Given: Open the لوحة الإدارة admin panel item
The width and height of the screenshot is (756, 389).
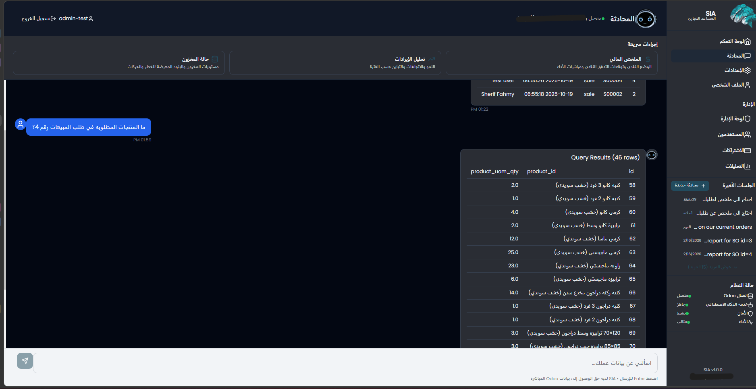Looking at the screenshot, I should coord(712,119).
